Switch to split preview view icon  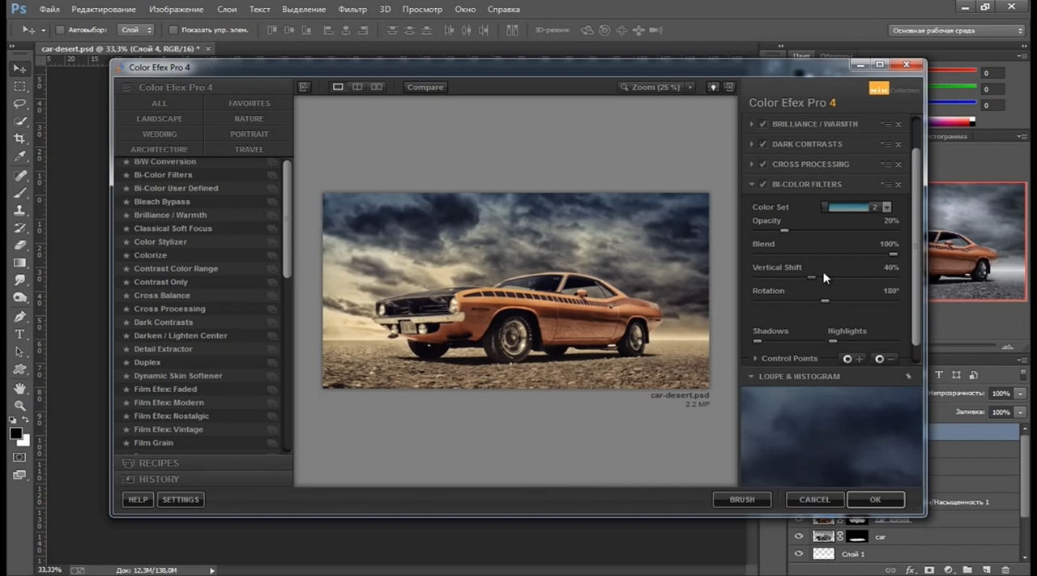coord(357,87)
